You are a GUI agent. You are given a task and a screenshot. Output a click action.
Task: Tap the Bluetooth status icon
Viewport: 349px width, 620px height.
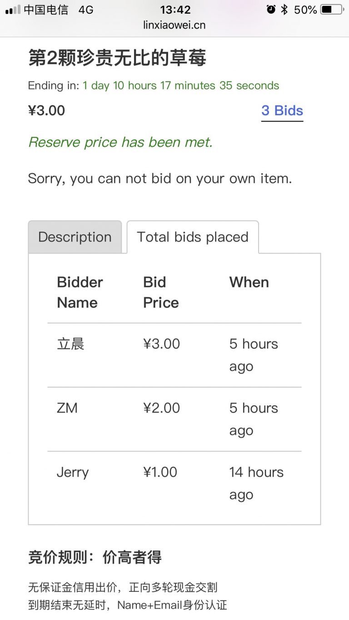(284, 10)
